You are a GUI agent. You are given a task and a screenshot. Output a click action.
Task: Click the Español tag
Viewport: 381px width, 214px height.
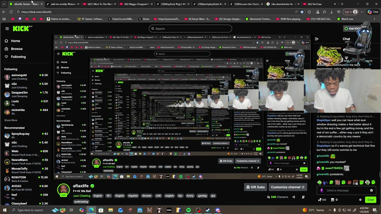pyautogui.click(x=133, y=196)
